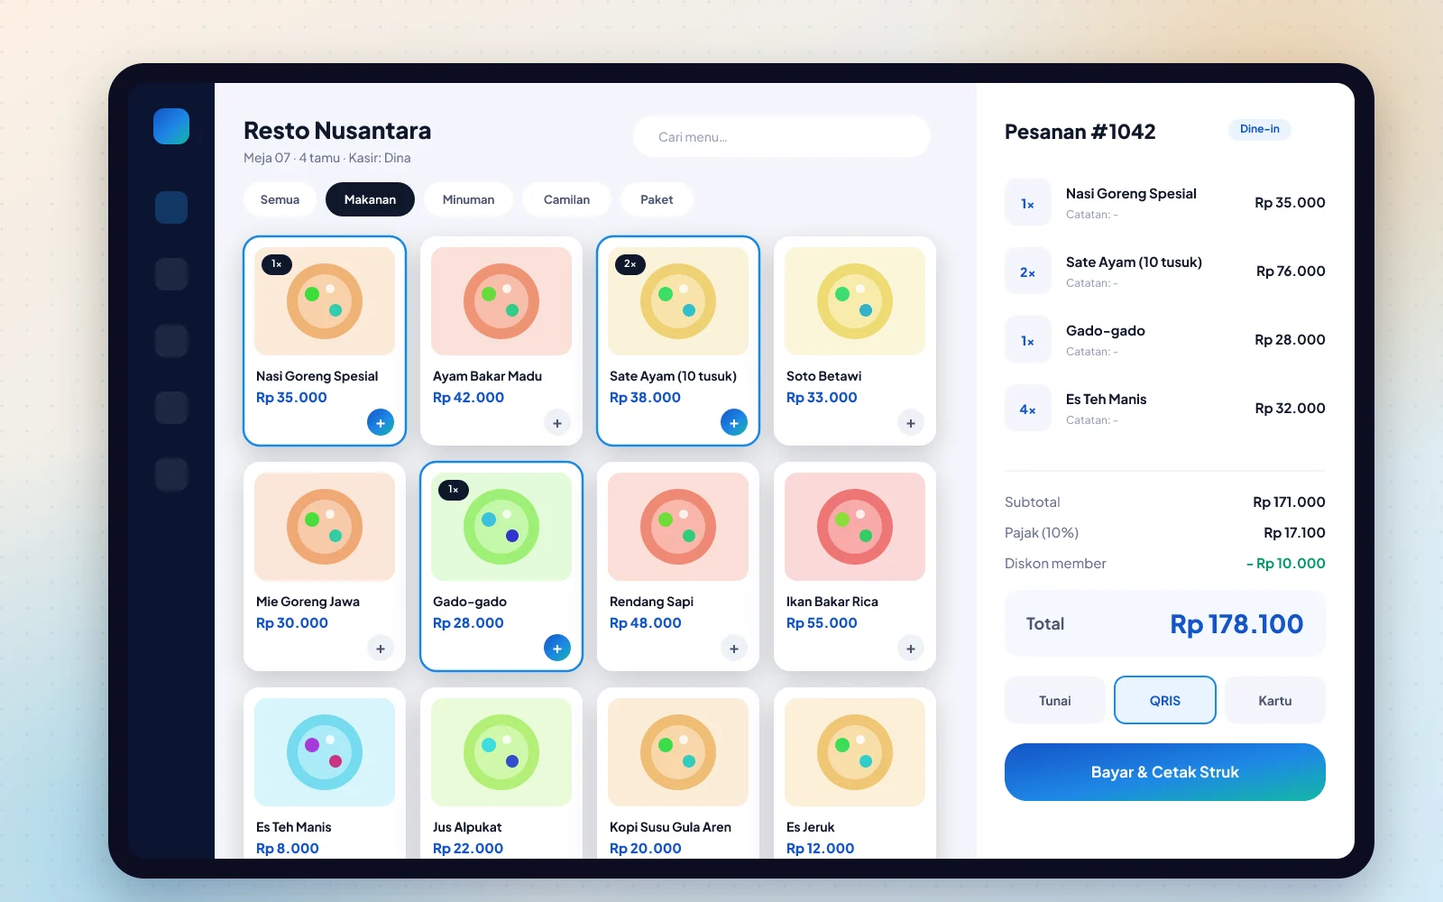This screenshot has height=902, width=1443.
Task: Switch to Minuman category
Action: click(x=468, y=199)
